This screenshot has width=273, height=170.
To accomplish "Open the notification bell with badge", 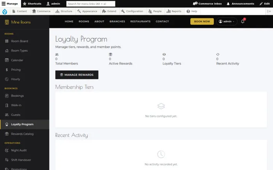I will [243, 21].
